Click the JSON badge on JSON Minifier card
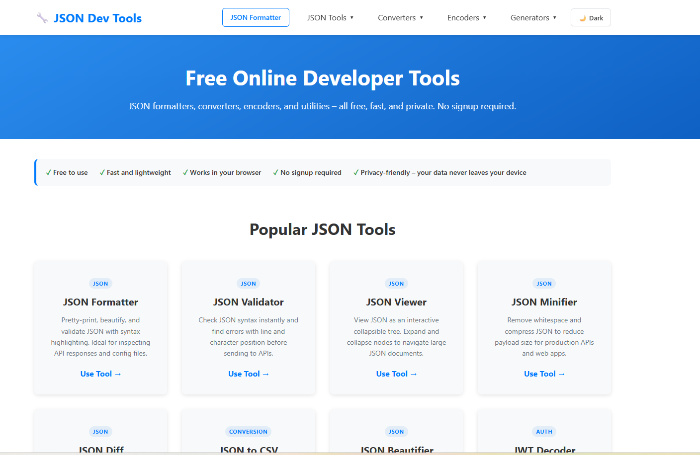This screenshot has height=455, width=700. [544, 284]
